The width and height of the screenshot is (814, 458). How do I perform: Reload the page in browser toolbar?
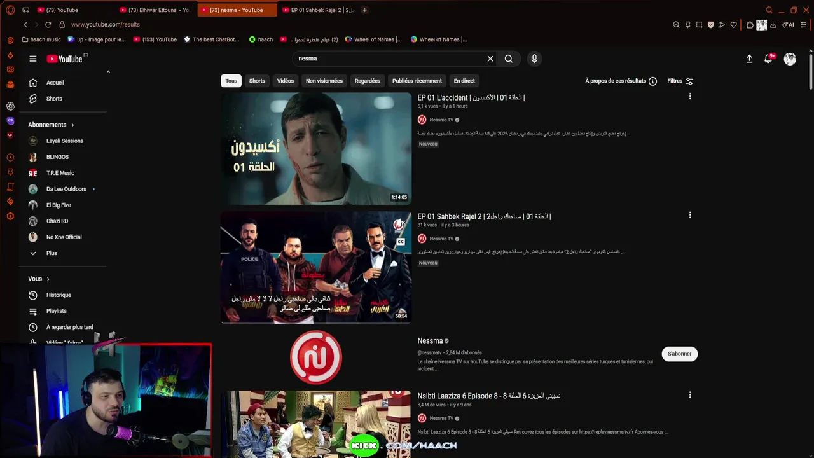point(48,24)
